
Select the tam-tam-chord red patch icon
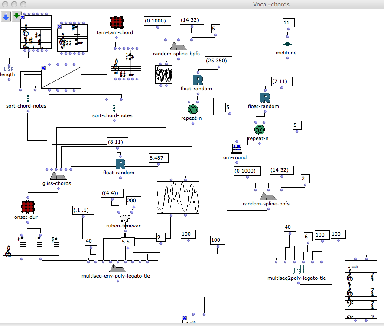click(x=115, y=22)
